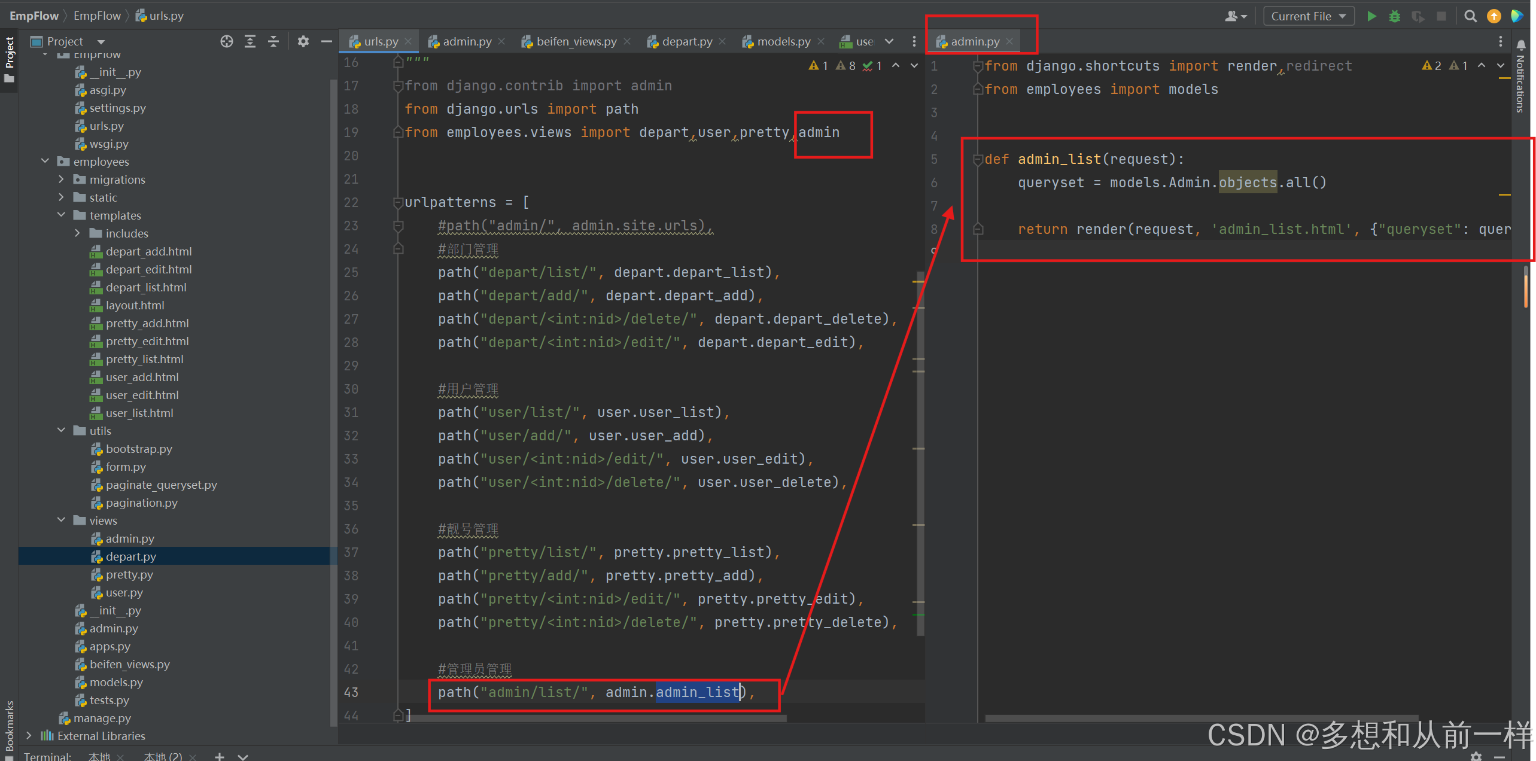1536x761 pixels.
Task: Click Collapse All icon in Project panel
Action: pyautogui.click(x=273, y=41)
